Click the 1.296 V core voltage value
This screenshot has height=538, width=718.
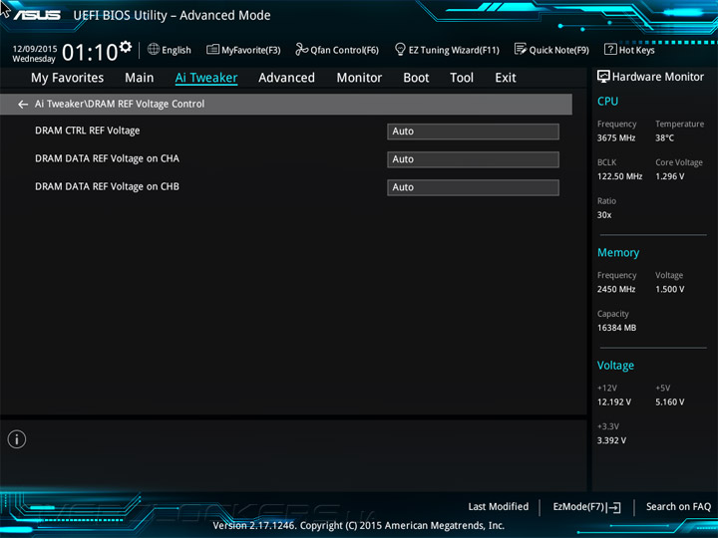point(669,176)
